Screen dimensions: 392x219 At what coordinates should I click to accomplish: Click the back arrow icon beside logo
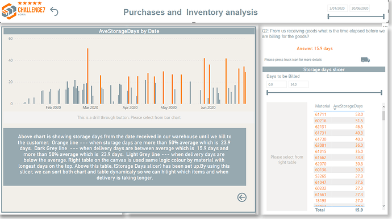pyautogui.click(x=54, y=11)
